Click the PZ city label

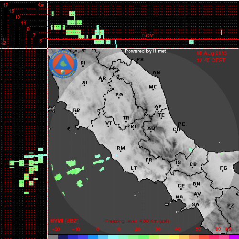pyautogui.click(x=230, y=206)
